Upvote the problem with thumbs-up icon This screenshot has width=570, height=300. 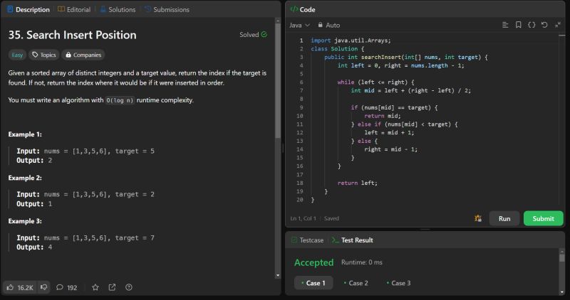click(x=11, y=287)
